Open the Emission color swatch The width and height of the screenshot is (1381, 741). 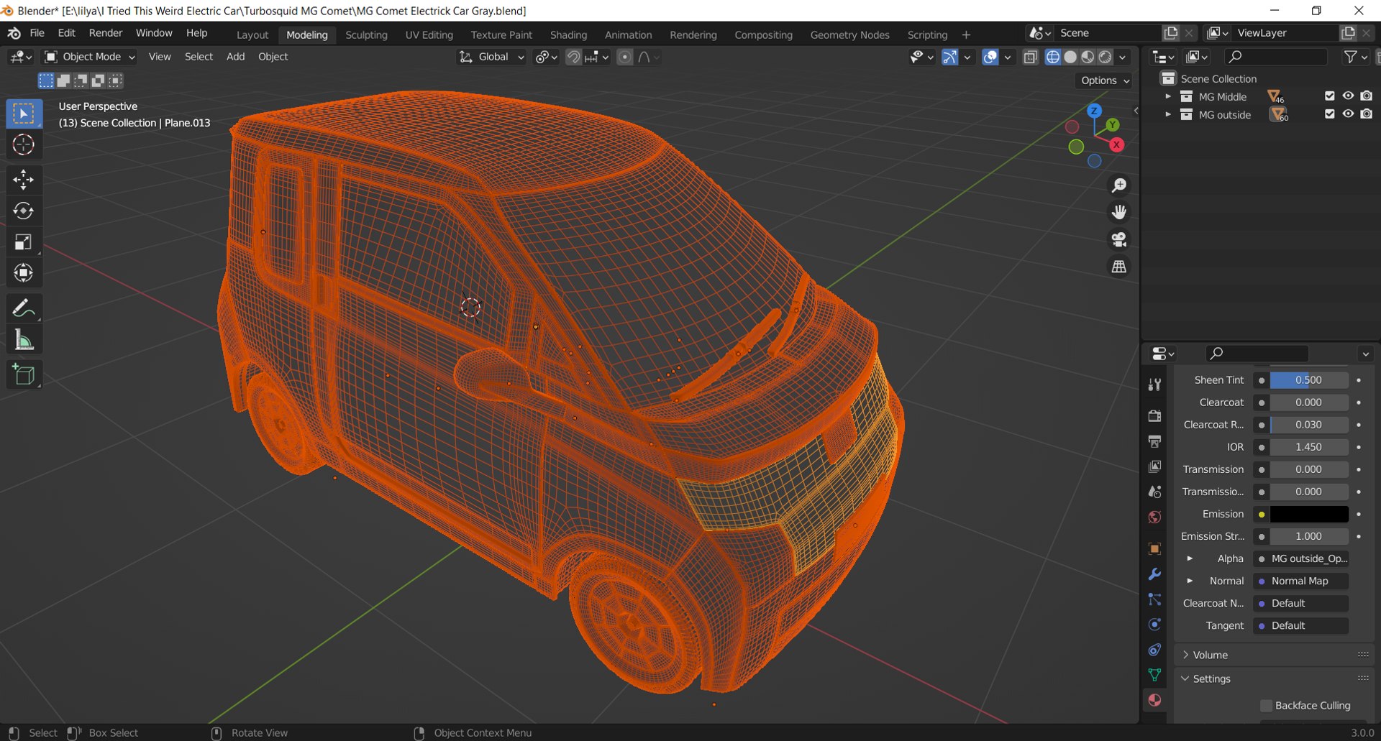click(1308, 514)
